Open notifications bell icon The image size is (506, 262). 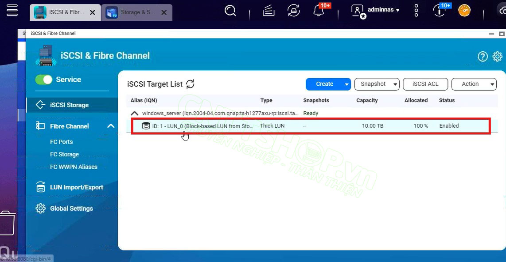pyautogui.click(x=319, y=11)
